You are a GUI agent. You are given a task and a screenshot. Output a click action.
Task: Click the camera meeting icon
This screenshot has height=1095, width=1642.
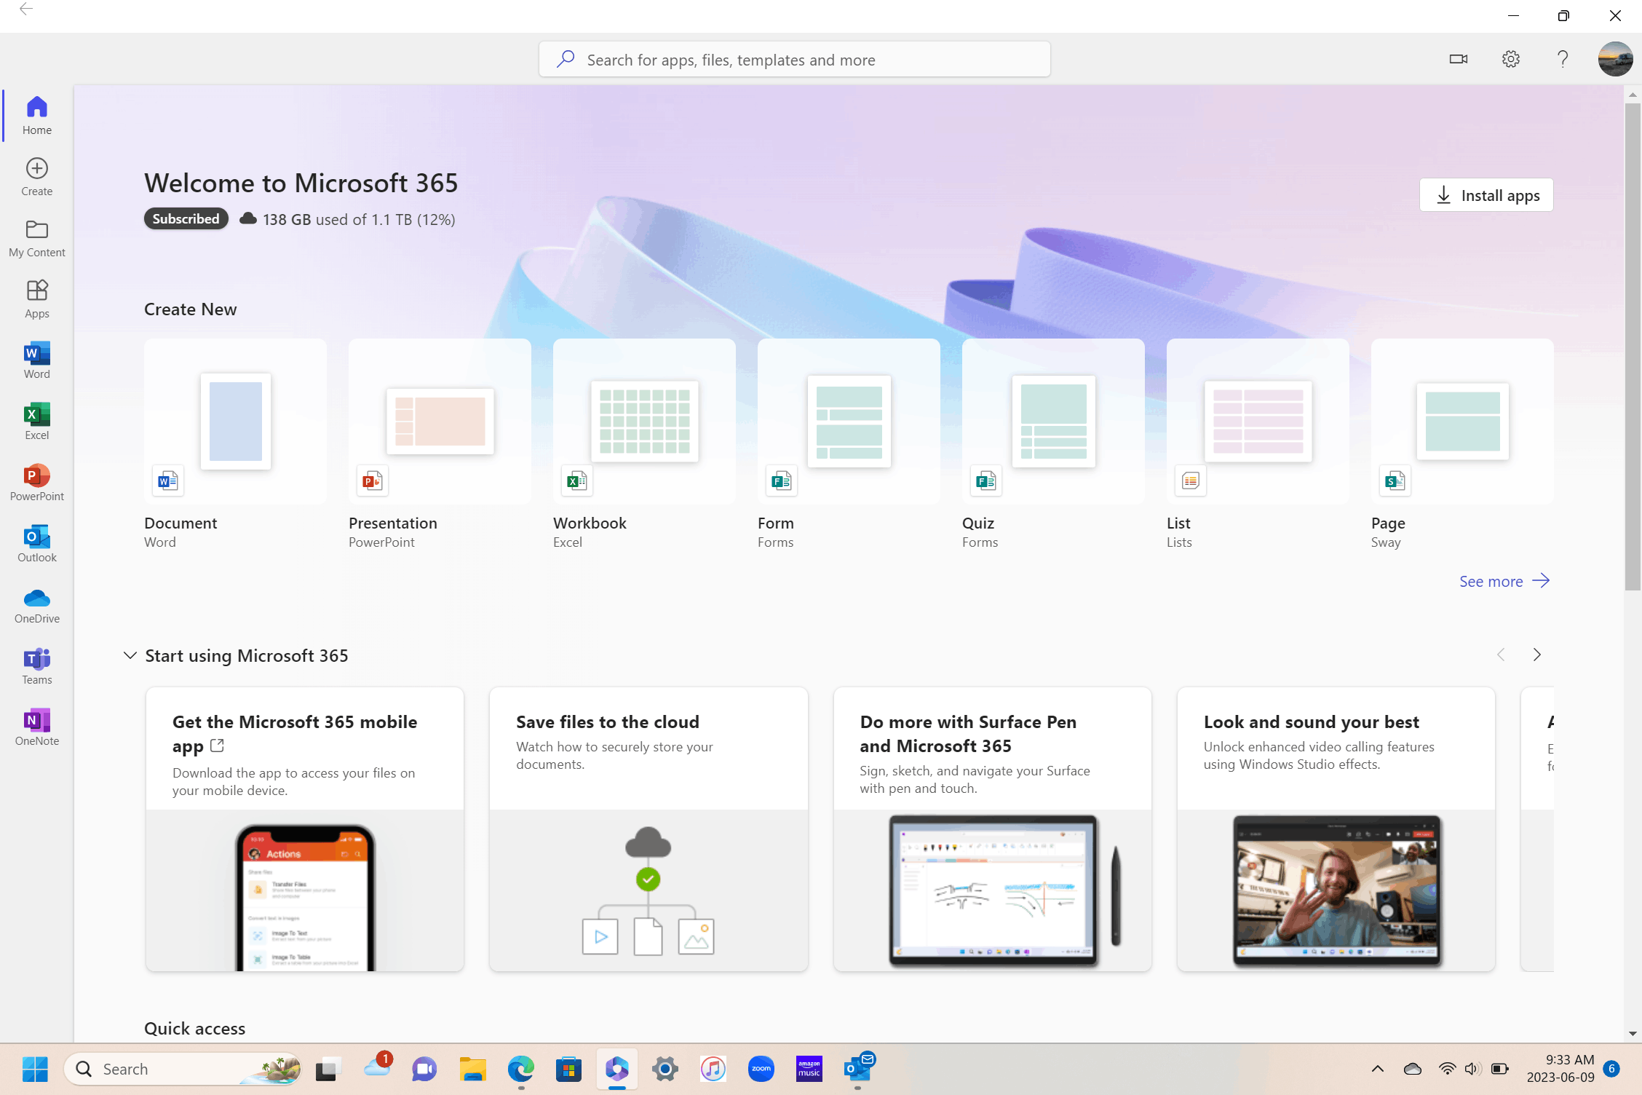coord(1458,59)
